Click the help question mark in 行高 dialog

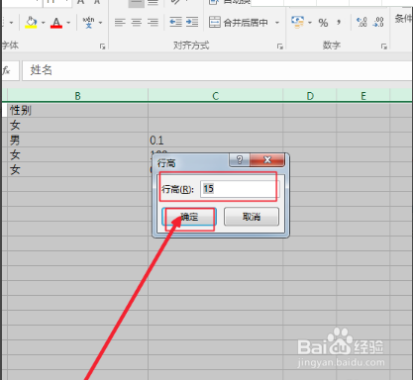[x=240, y=160]
